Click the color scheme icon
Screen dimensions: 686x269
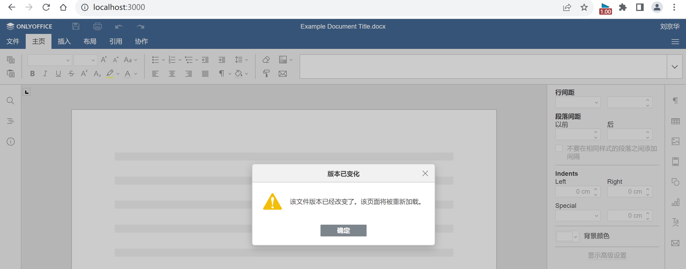283,60
